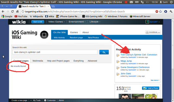Click Customize in bottom toolbar
The image size is (174, 102).
coord(50,100)
